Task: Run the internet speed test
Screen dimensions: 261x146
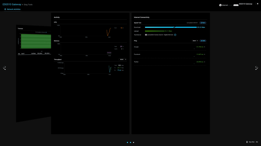Action: point(203,23)
